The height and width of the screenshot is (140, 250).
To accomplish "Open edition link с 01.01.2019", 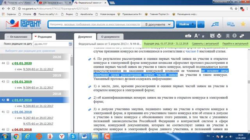I will coord(22,82).
